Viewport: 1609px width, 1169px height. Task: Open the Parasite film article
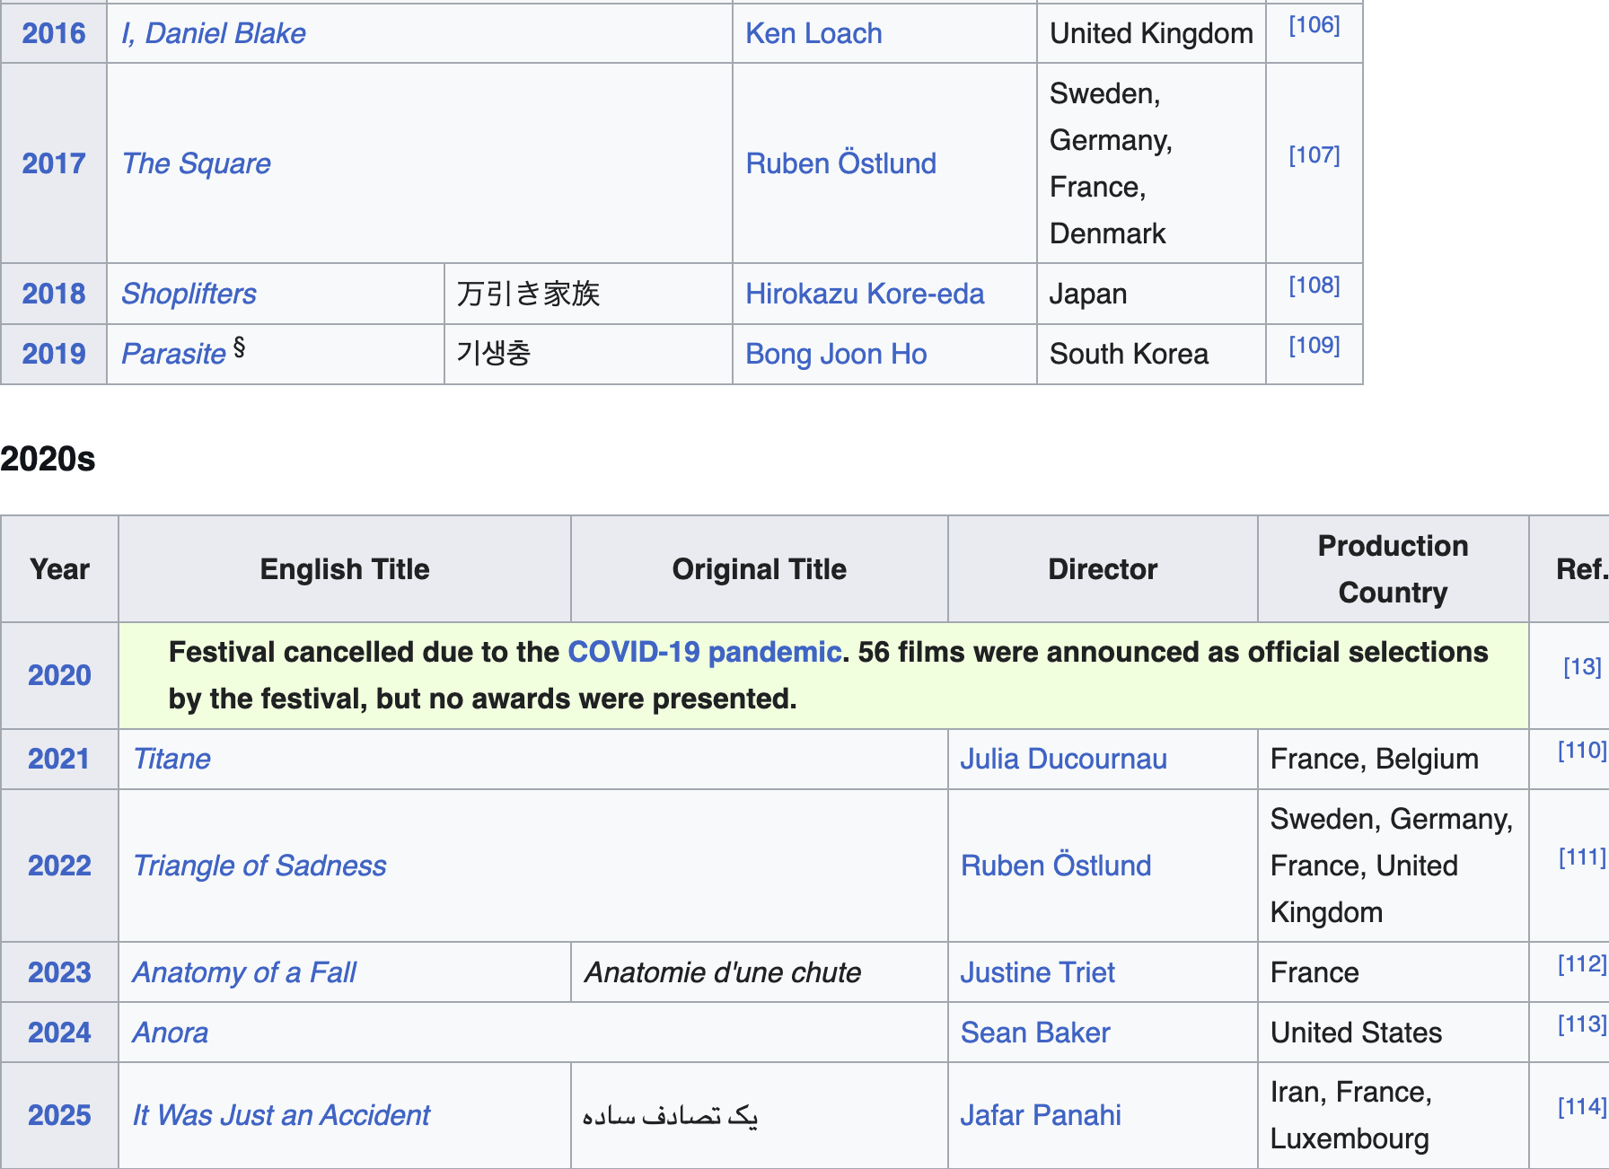[174, 354]
